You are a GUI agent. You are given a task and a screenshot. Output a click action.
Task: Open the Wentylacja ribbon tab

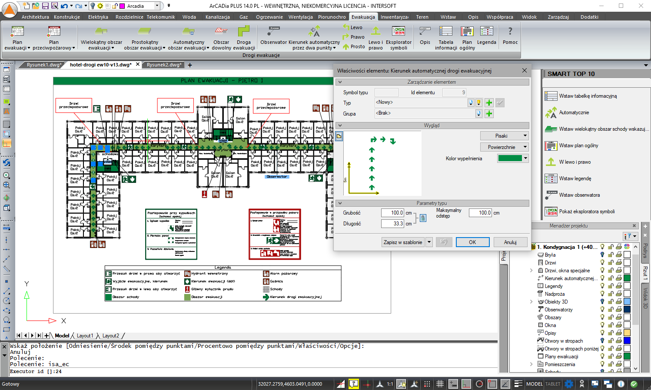[x=300, y=17]
